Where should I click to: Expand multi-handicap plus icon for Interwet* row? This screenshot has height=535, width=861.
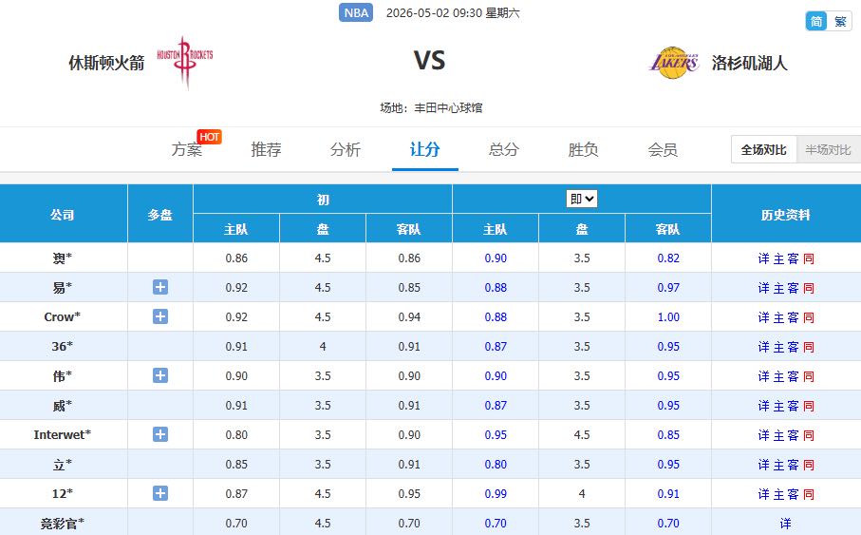coord(160,434)
